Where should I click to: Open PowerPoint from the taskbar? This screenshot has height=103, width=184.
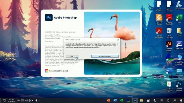point(109,100)
